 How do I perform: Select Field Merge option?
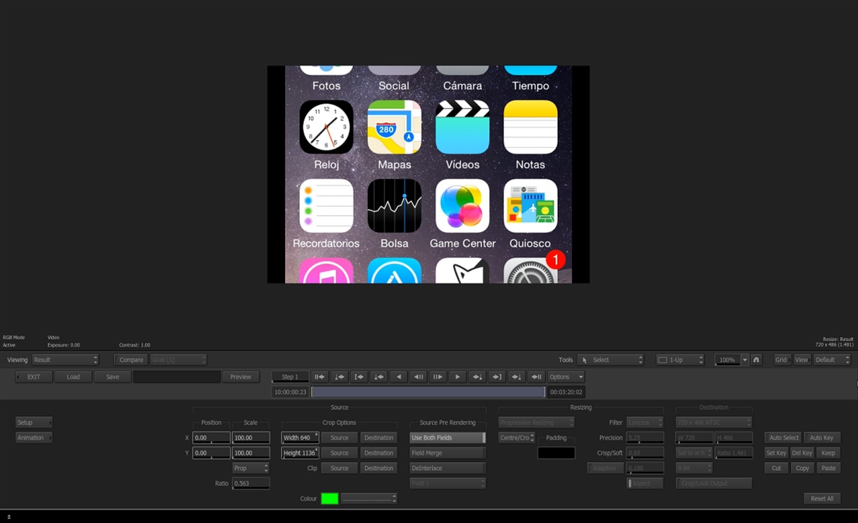[447, 453]
